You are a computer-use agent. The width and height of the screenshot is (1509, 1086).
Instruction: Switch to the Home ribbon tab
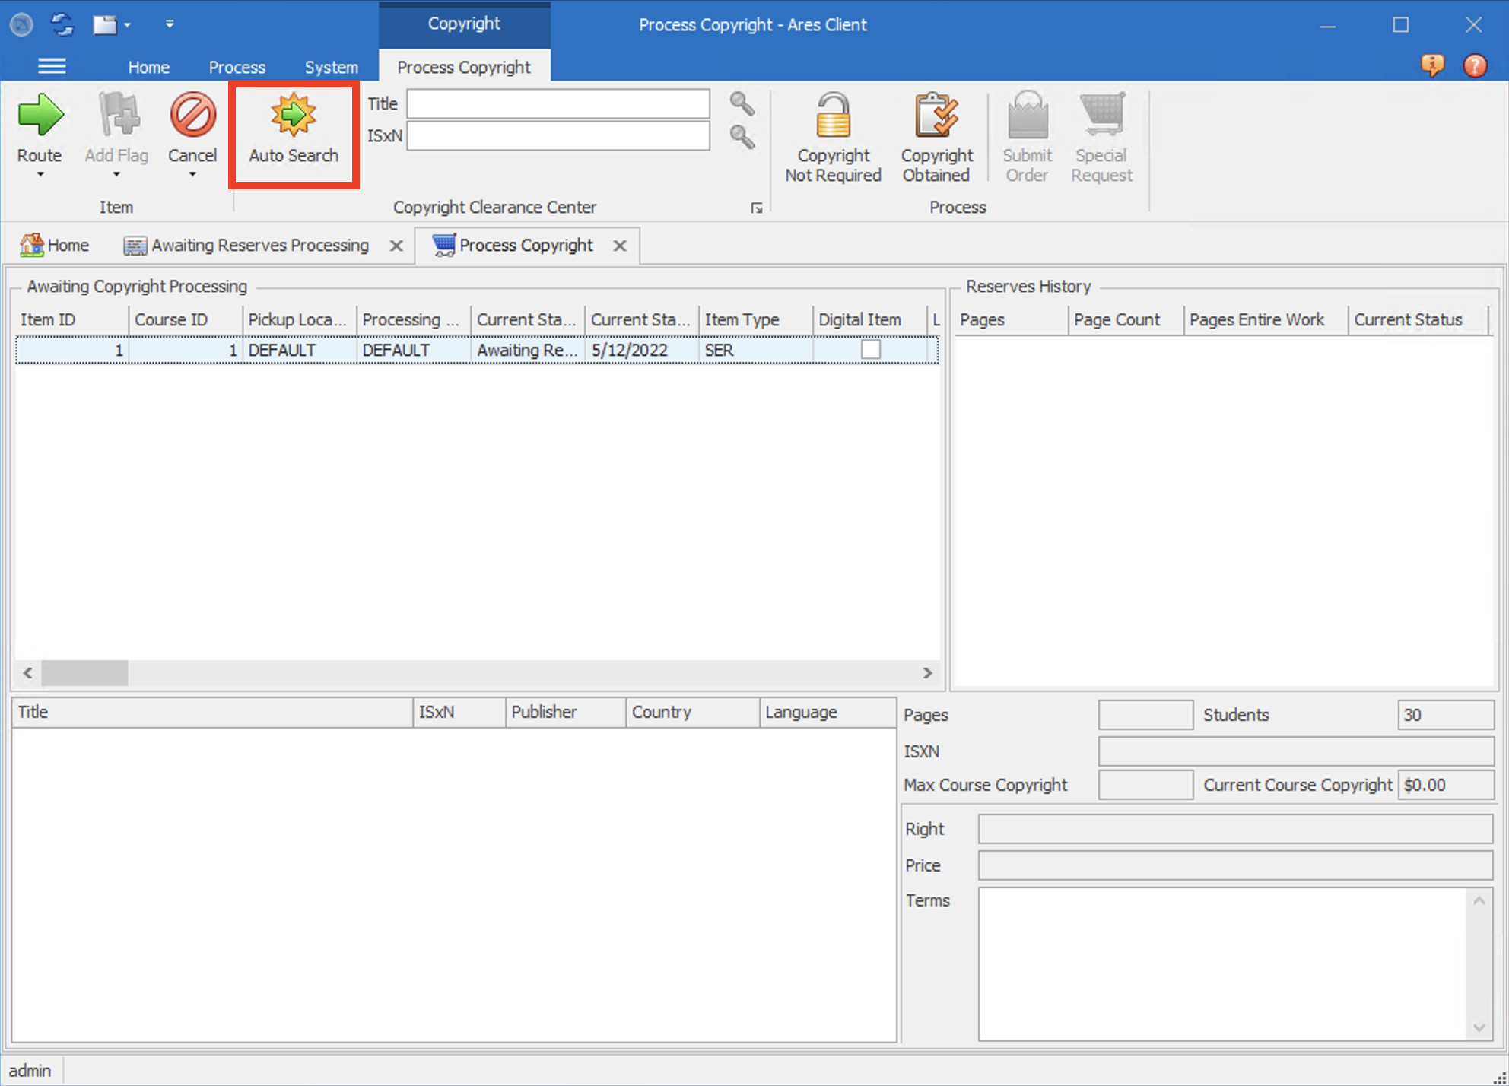pos(148,67)
